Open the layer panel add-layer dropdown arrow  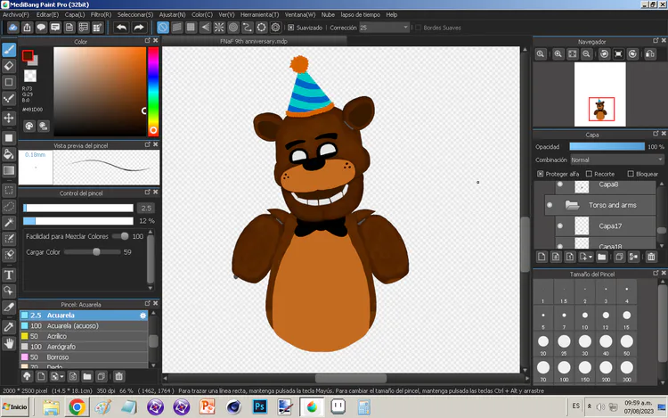[x=591, y=257]
